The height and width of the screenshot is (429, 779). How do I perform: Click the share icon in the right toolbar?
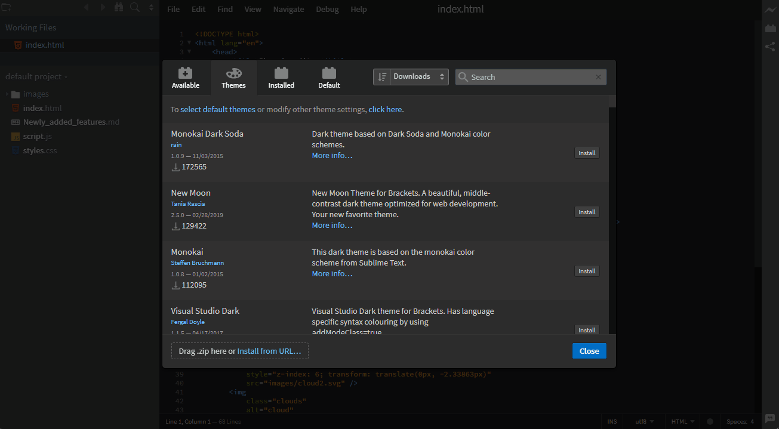coord(770,47)
